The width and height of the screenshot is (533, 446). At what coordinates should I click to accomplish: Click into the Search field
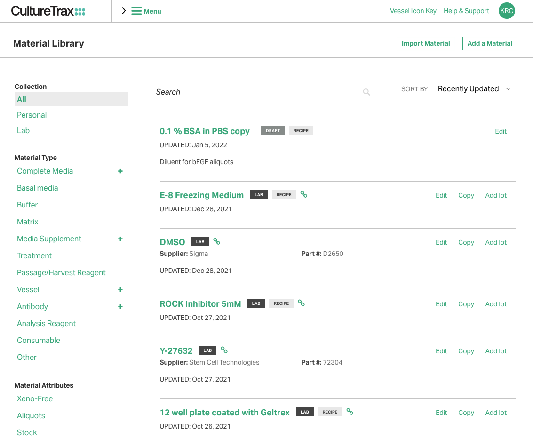256,92
